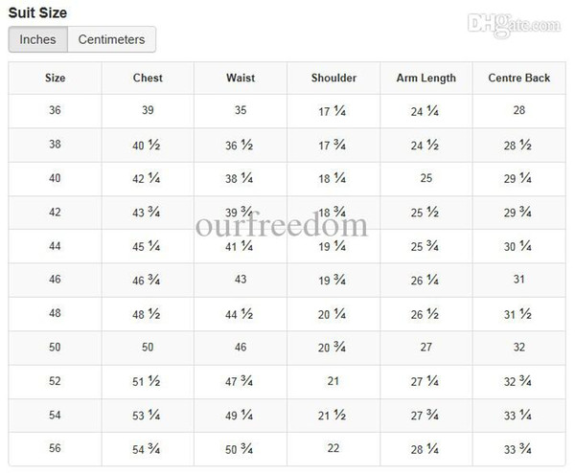Click the waist value 43 cell
Image resolution: width=575 pixels, height=473 pixels.
coord(241,280)
